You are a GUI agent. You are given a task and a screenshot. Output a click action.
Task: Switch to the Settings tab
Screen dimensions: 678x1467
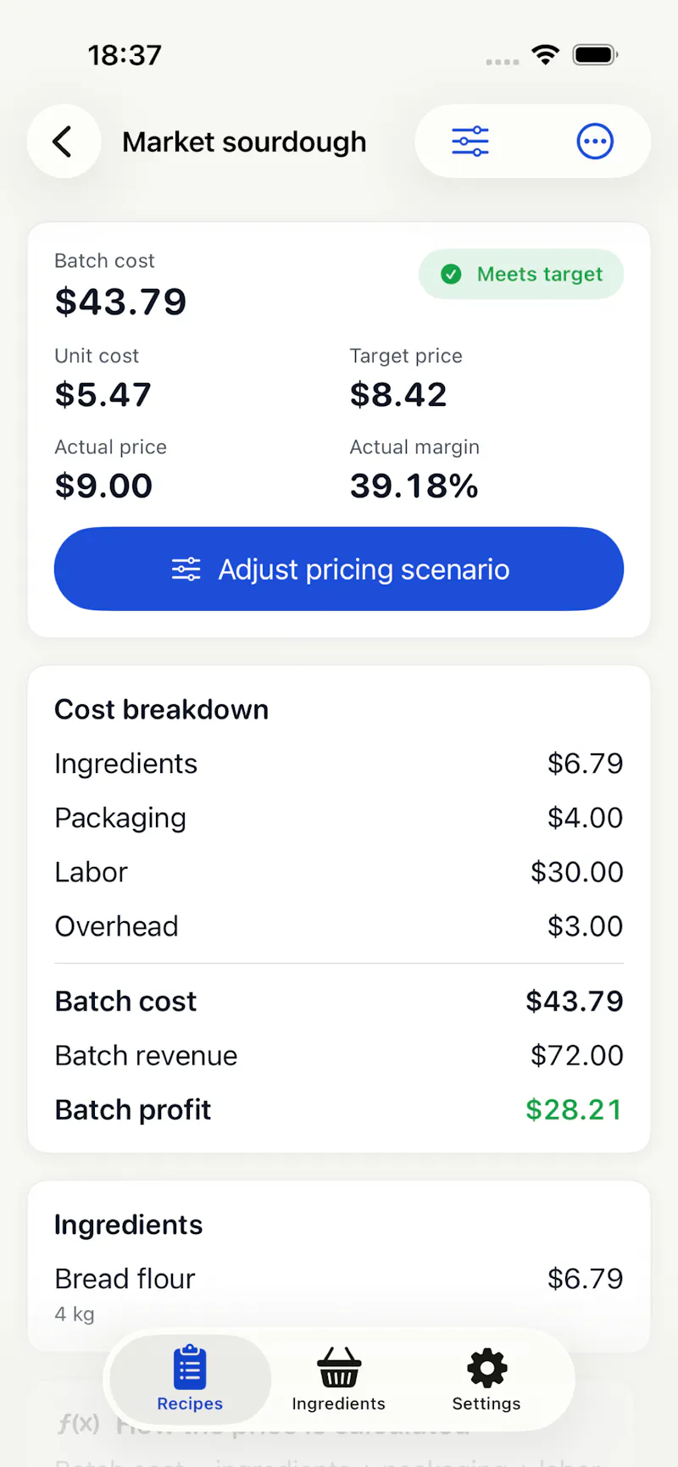[x=486, y=1380]
